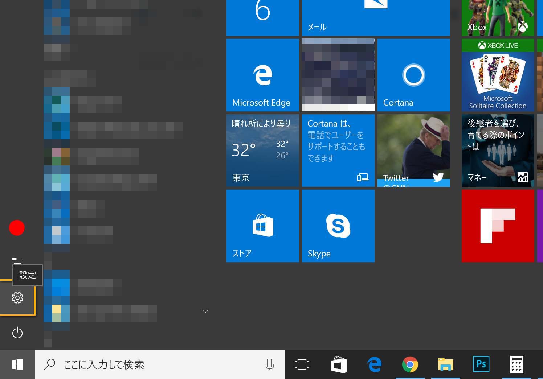The width and height of the screenshot is (543, 379).
Task: Open Calculator from the taskbar
Action: coord(517,364)
